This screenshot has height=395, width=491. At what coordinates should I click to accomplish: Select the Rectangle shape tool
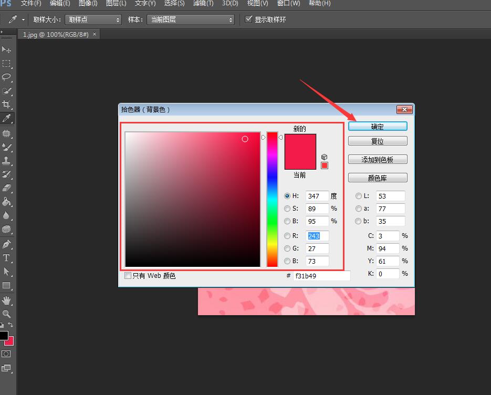coord(6,285)
